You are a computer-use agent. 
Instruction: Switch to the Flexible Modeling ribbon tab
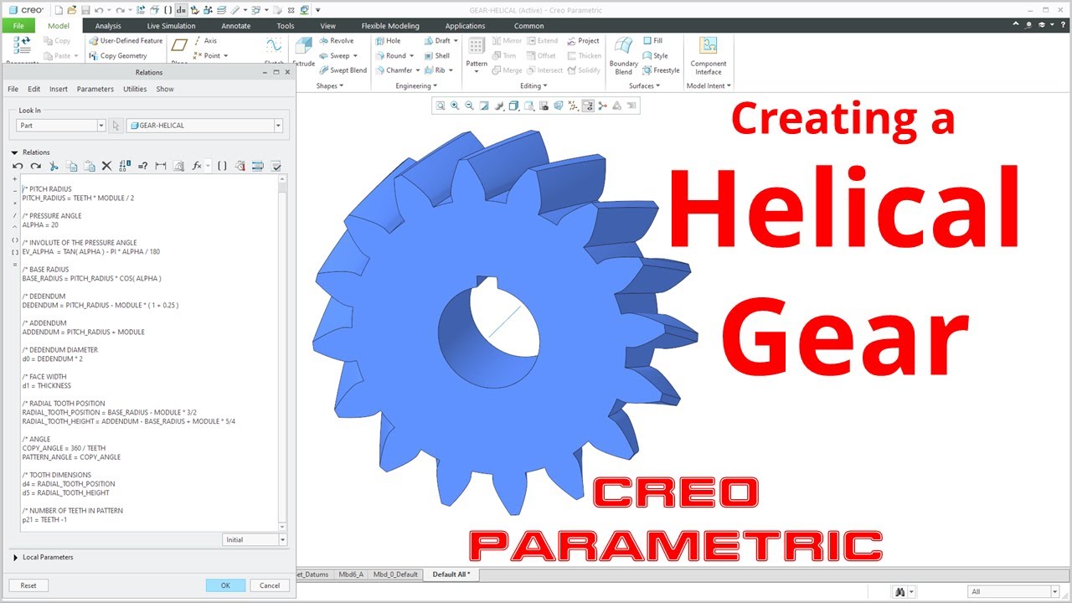pyautogui.click(x=390, y=26)
